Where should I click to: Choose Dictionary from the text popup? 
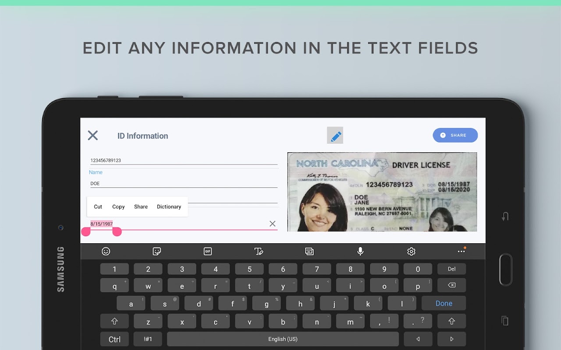169,206
